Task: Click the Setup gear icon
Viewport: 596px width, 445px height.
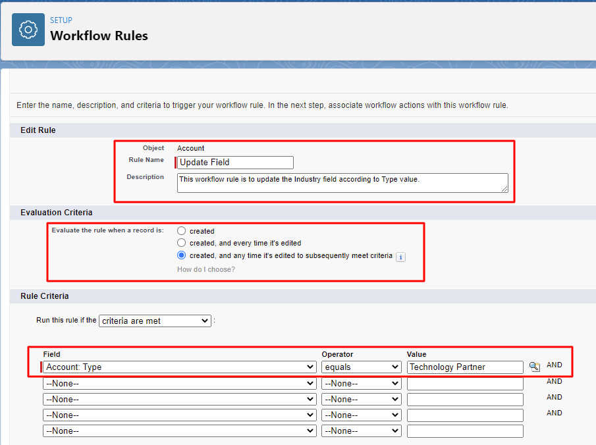Action: [x=28, y=30]
